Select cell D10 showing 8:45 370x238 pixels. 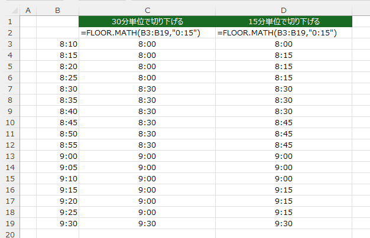284,123
